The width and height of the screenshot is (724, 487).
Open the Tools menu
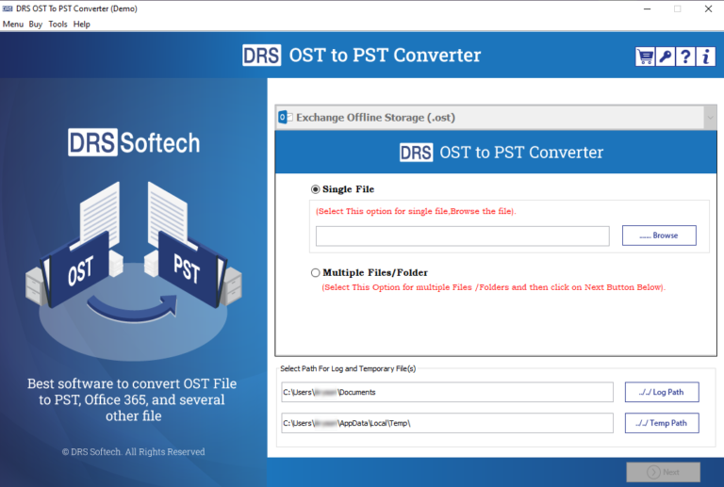58,24
